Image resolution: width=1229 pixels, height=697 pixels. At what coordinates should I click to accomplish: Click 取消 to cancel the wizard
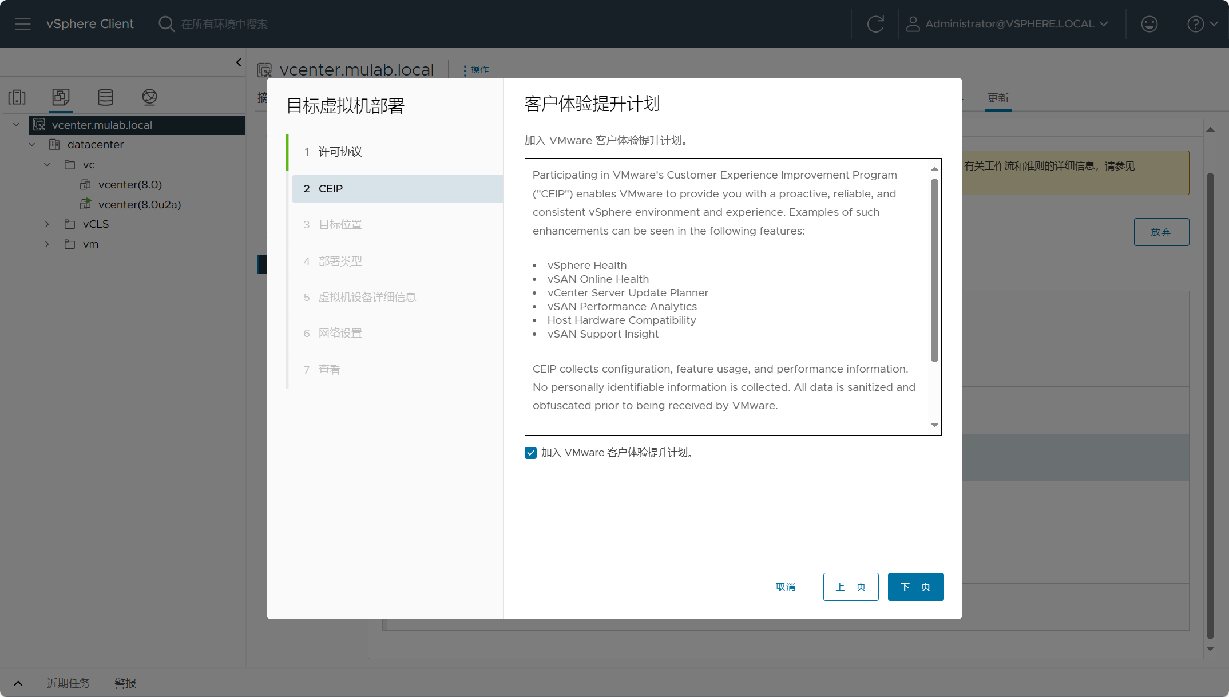[786, 587]
